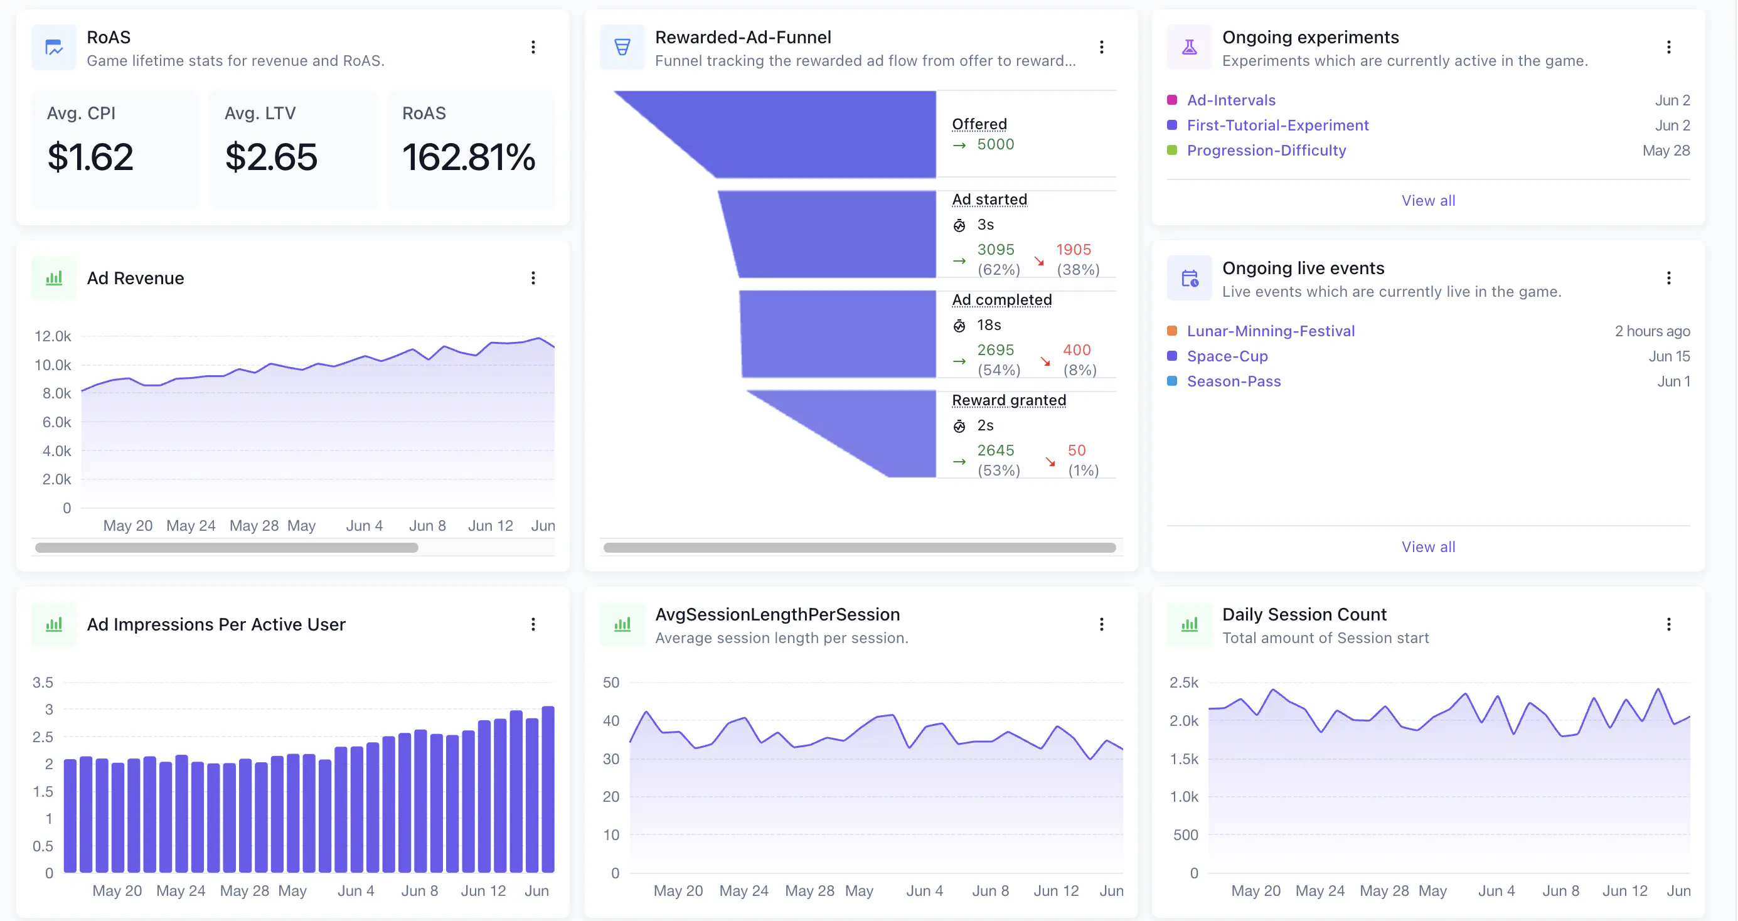Open the Progression-Difficulty experiment
1738x921 pixels.
(1266, 151)
